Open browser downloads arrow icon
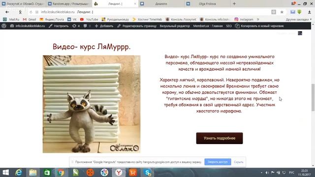 click(x=310, y=12)
